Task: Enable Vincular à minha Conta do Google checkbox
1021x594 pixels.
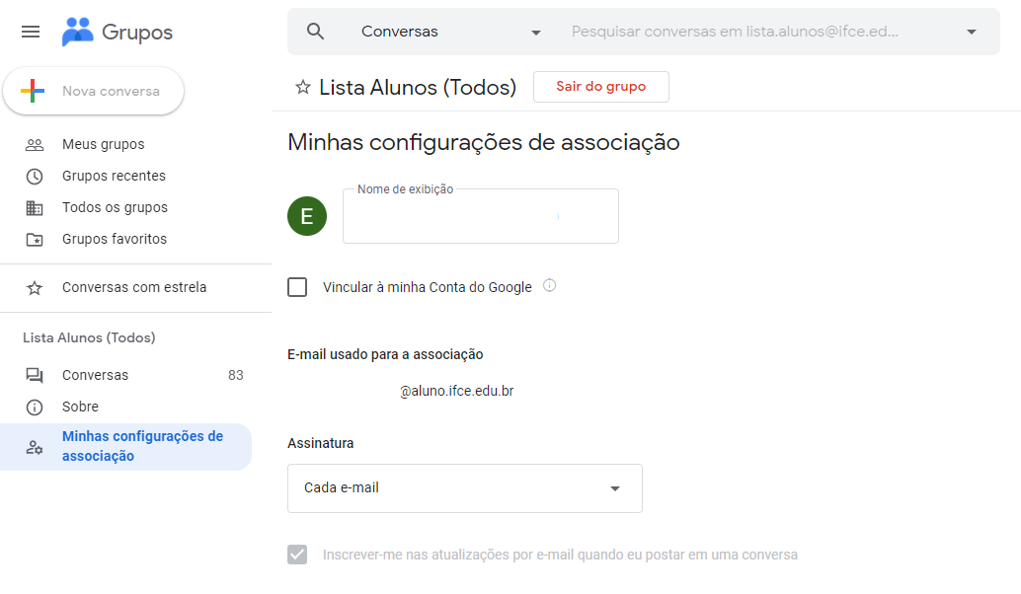Action: point(297,287)
